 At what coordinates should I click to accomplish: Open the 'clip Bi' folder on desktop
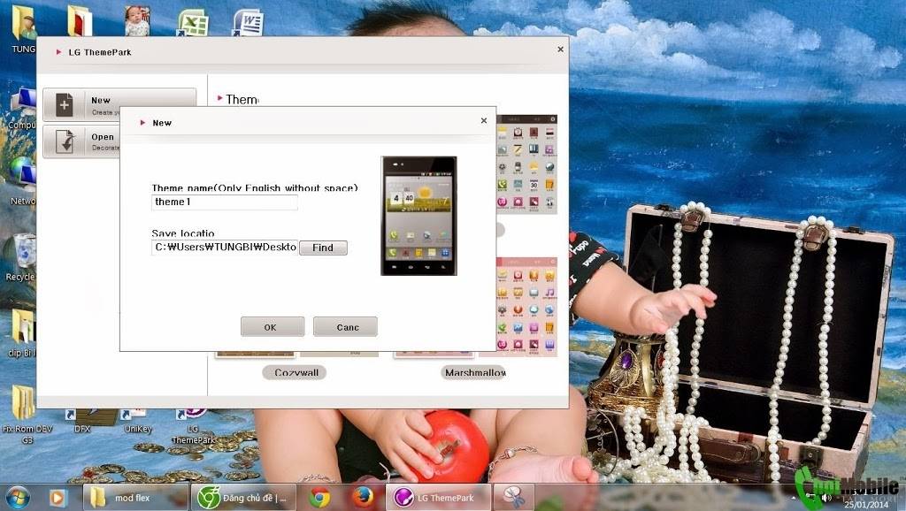[x=22, y=333]
